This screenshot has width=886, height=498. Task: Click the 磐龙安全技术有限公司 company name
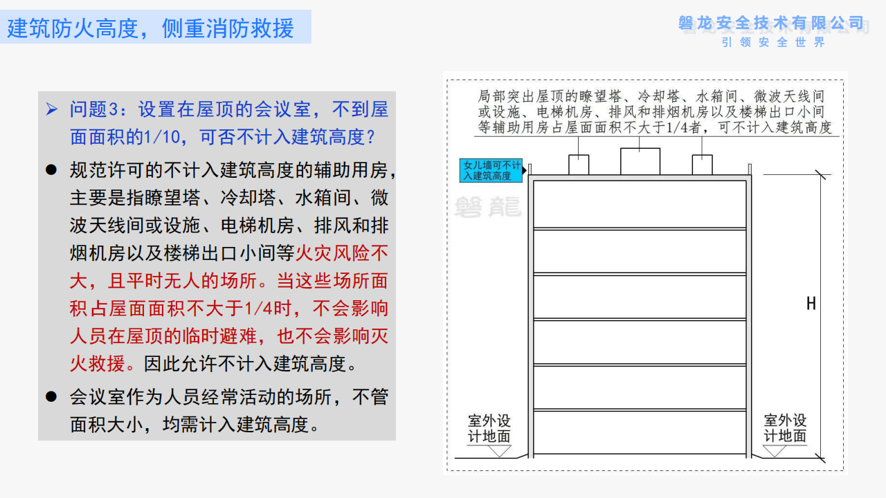tap(771, 24)
